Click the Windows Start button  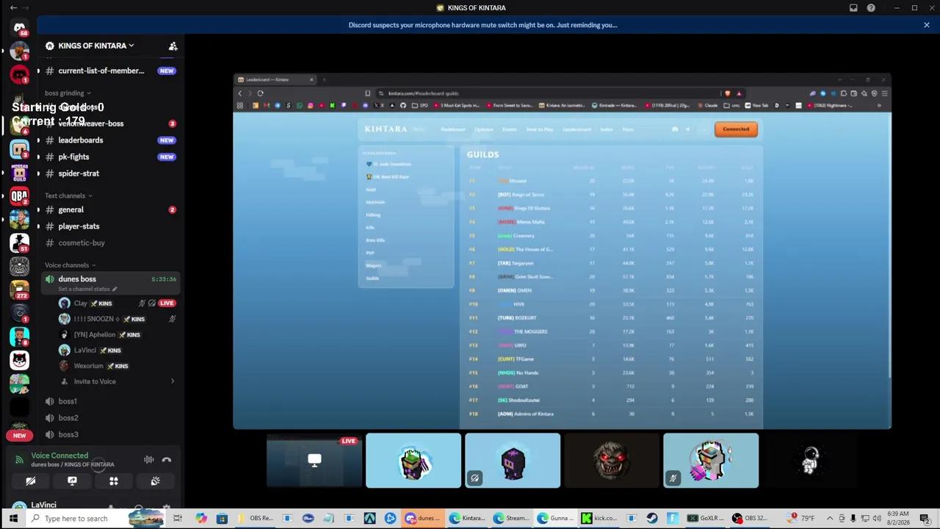[13, 519]
